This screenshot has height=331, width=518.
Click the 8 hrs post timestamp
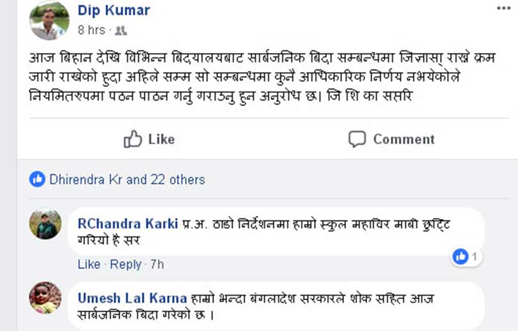[x=91, y=30]
